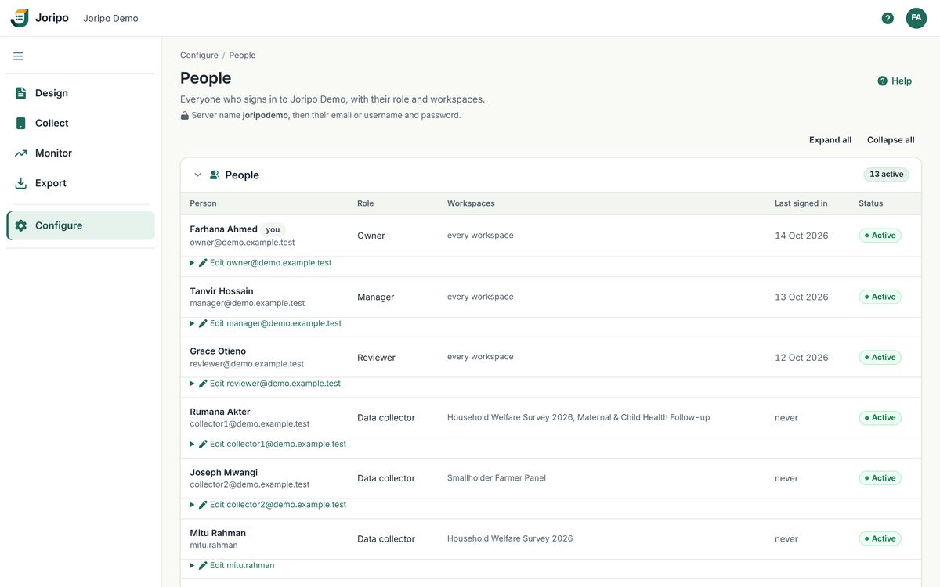Click the date 14 Oct 2026
This screenshot has width=940, height=587.
click(x=801, y=236)
